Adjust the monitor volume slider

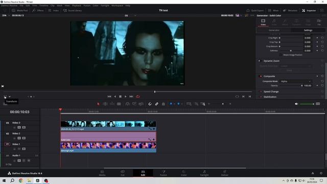pos(307,104)
